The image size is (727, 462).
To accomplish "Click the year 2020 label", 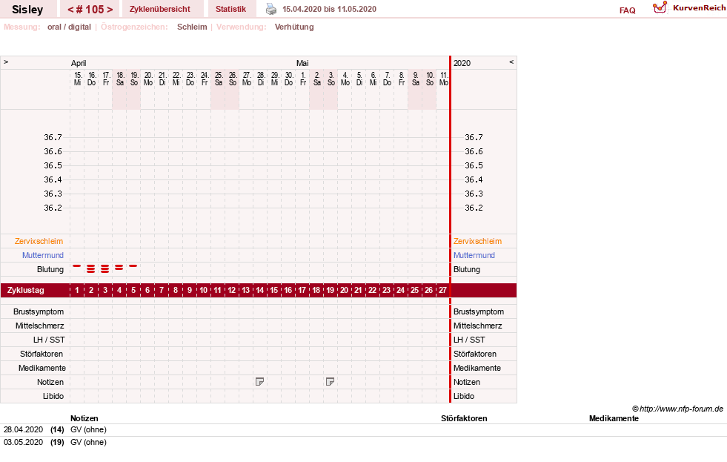I will (462, 63).
